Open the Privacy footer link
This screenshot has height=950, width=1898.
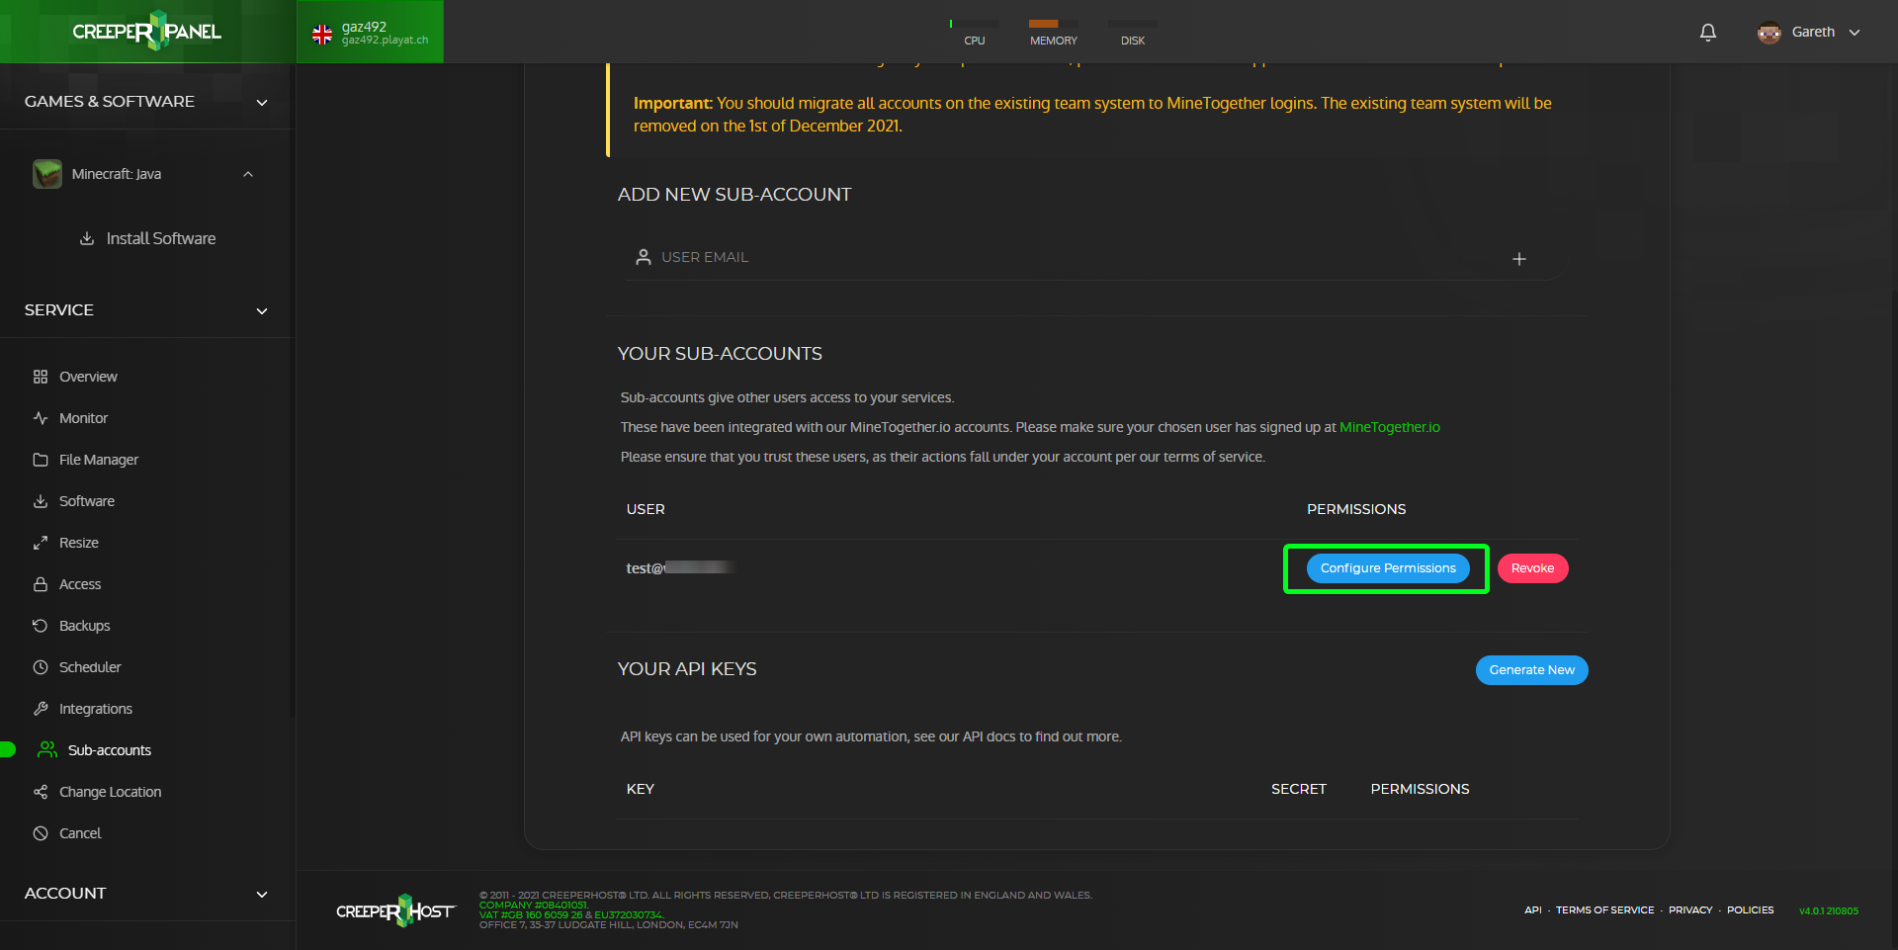(x=1690, y=909)
